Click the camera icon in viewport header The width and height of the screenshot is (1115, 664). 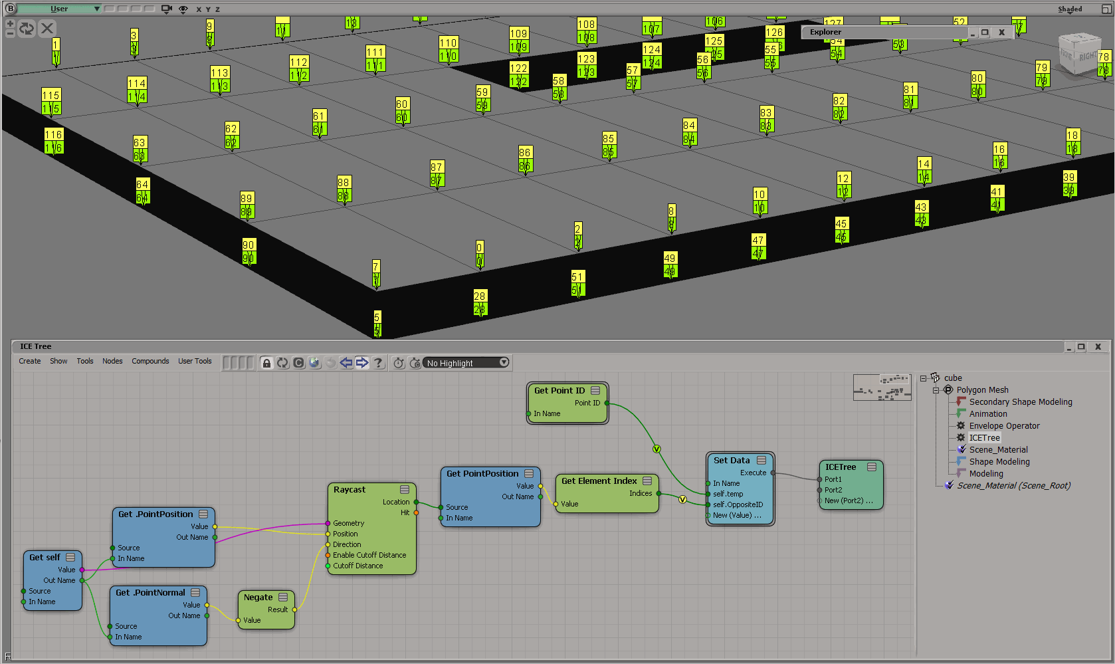click(x=167, y=9)
